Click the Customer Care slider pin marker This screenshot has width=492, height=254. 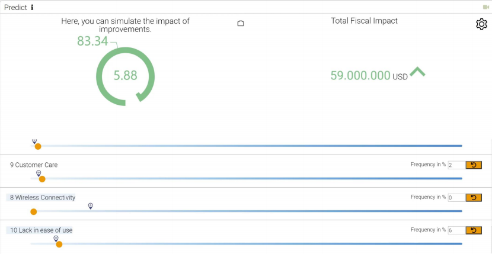(39, 173)
